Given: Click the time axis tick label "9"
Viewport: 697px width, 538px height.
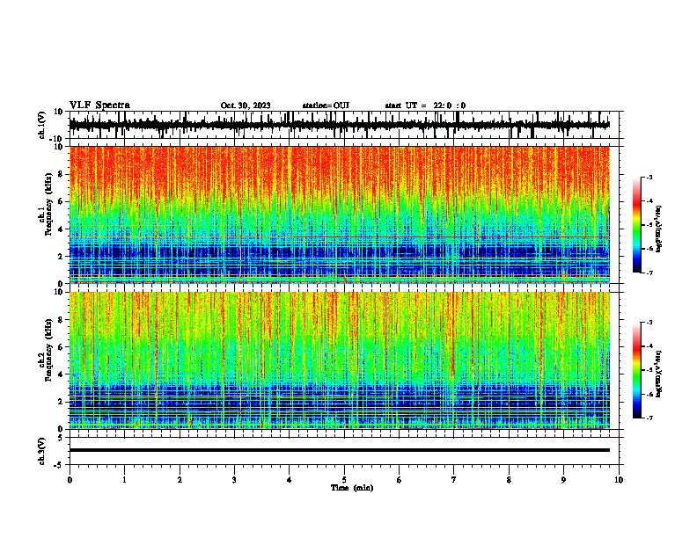Looking at the screenshot, I should pos(563,480).
